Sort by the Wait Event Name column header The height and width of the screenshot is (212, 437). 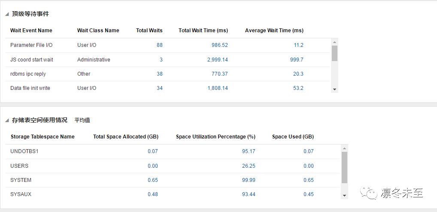pyautogui.click(x=31, y=31)
